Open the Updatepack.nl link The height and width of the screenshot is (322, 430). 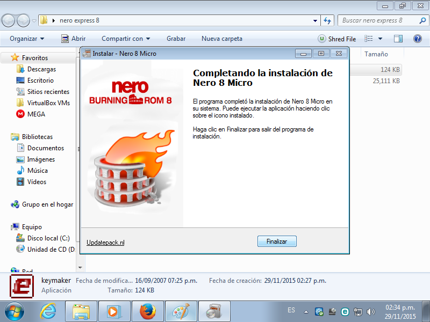click(105, 243)
